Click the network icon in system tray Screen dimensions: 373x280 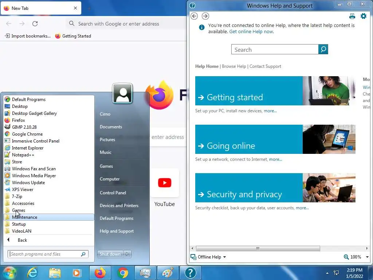[336, 273]
